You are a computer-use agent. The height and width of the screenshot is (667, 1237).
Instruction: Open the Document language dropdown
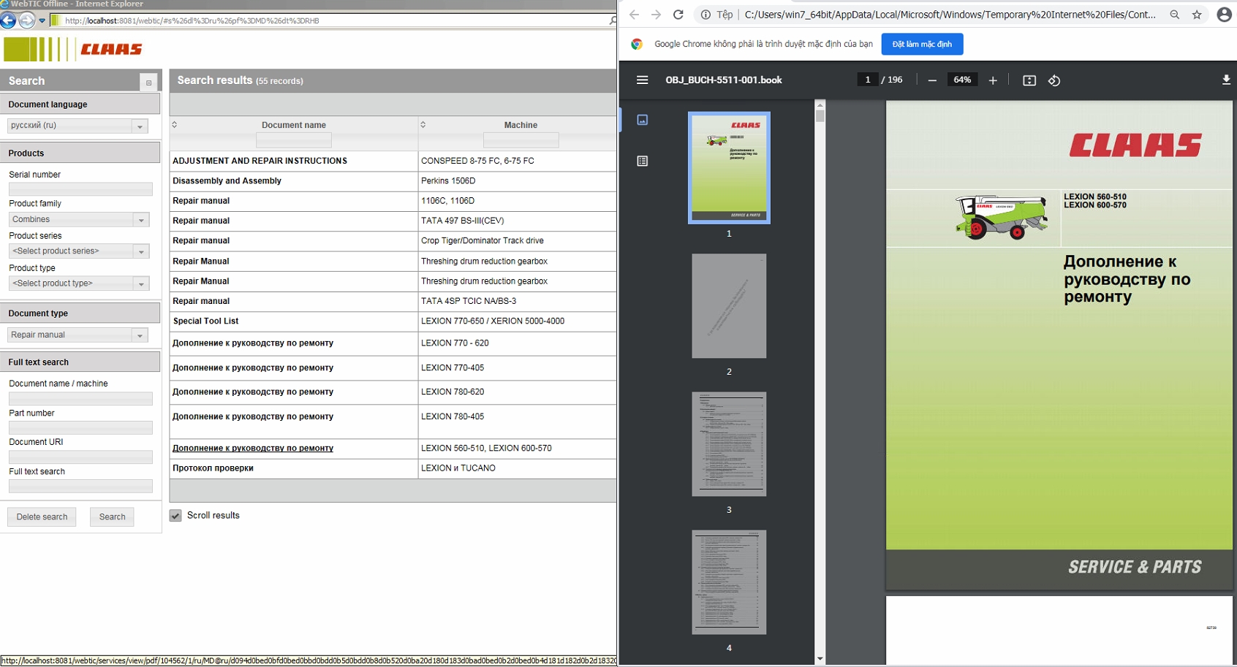click(x=140, y=126)
